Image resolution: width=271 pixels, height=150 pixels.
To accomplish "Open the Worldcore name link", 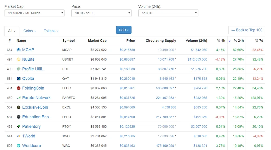I will pyautogui.click(x=31, y=146).
